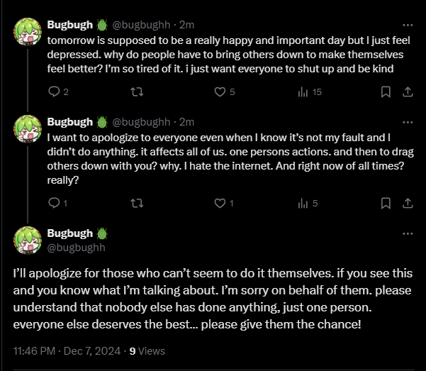426x371 pixels.
Task: Open the @bugbughh handle under main tweet
Action: 76,247
